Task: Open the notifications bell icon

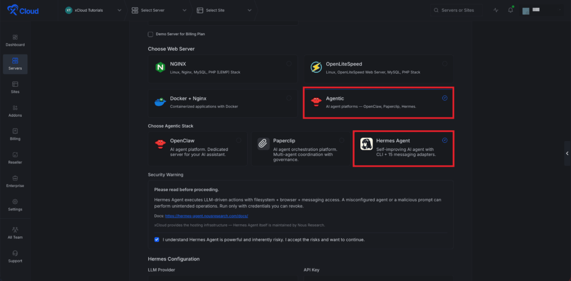Action: click(510, 10)
